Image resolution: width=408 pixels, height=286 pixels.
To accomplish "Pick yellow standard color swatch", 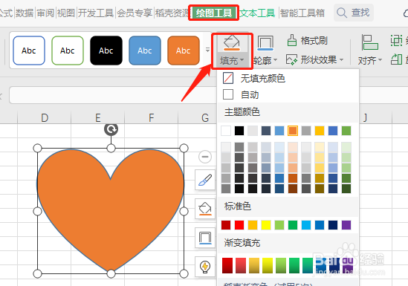I will [266, 225].
